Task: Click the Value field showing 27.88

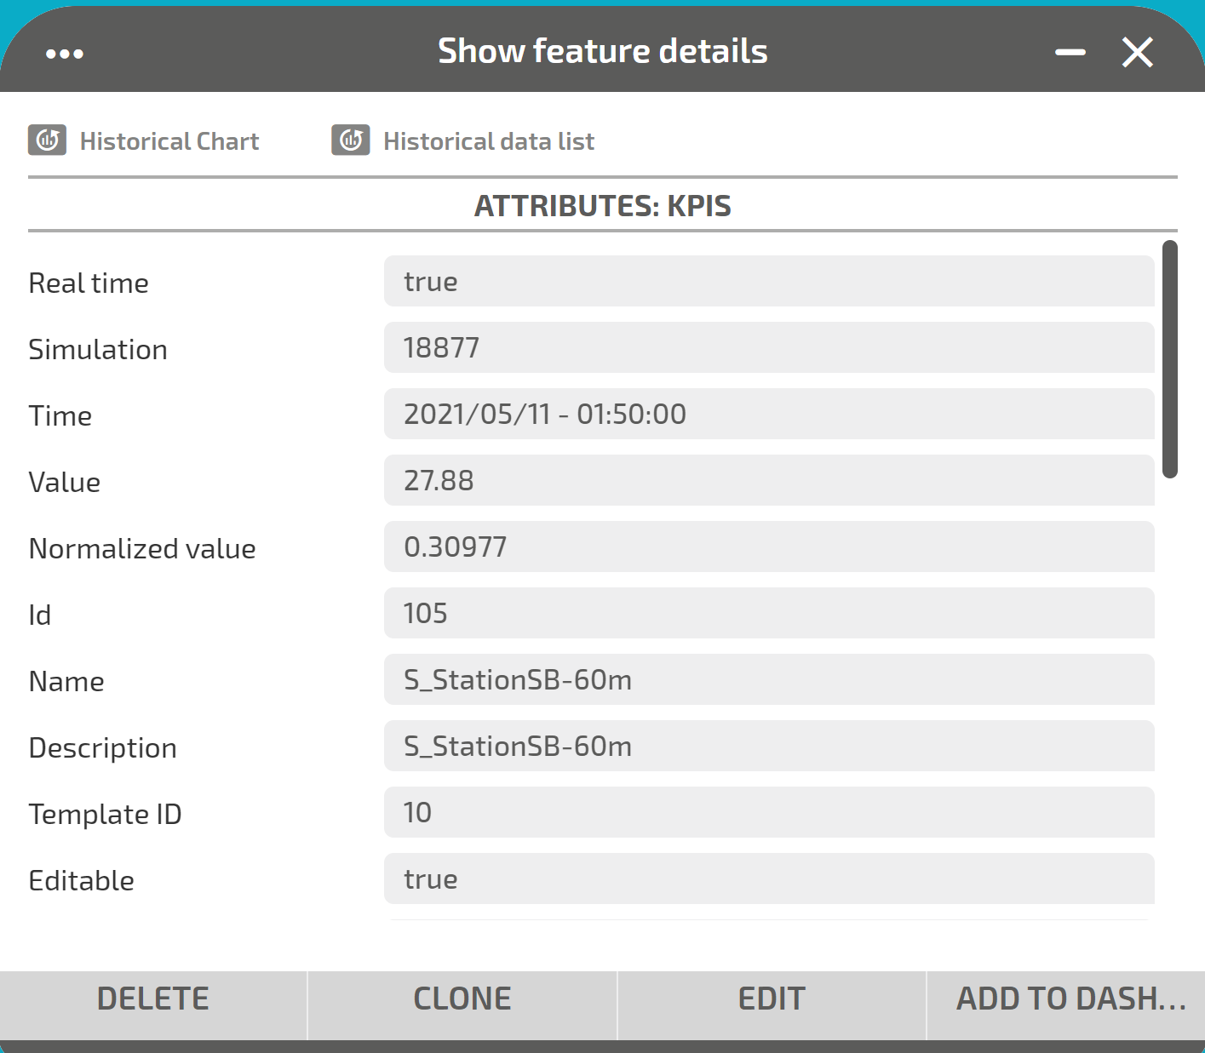Action: 769,480
